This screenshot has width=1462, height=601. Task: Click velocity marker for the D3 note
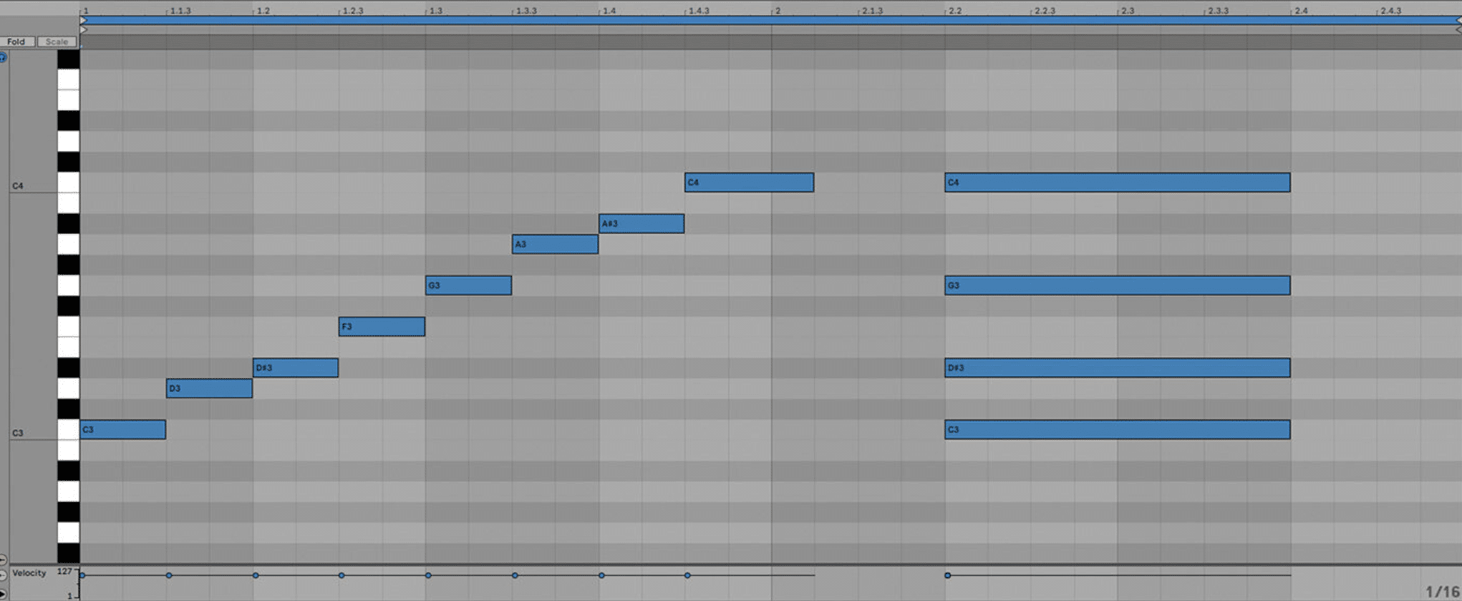pyautogui.click(x=169, y=575)
